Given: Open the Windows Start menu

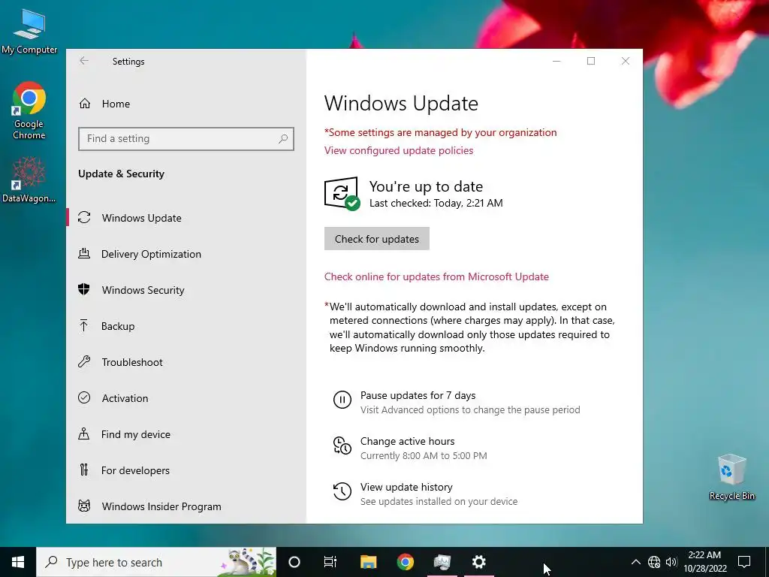Looking at the screenshot, I should pyautogui.click(x=18, y=562).
